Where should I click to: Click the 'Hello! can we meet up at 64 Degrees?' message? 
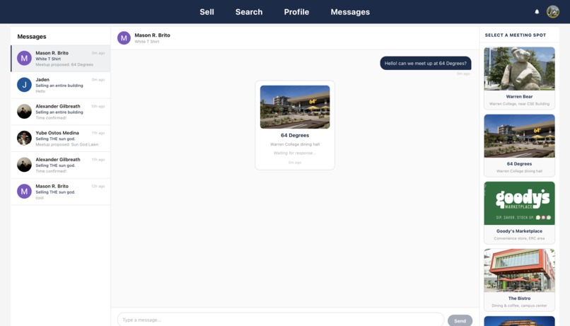425,63
